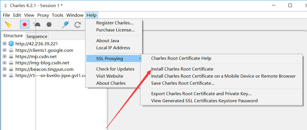Switch to the Structure tab
Viewport: 307px width, 130px height.
point(13,36)
